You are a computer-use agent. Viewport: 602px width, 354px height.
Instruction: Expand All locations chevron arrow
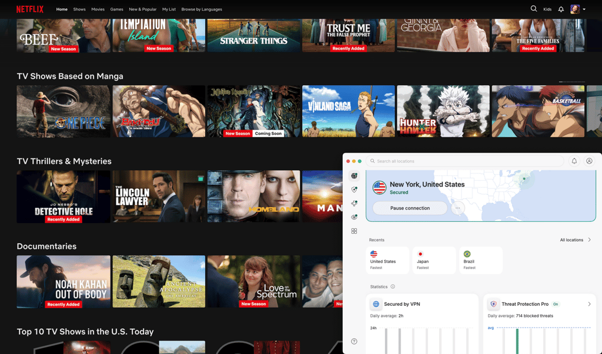[x=589, y=240]
